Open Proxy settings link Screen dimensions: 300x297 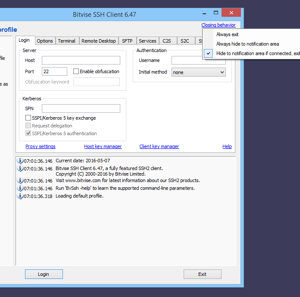[41, 146]
